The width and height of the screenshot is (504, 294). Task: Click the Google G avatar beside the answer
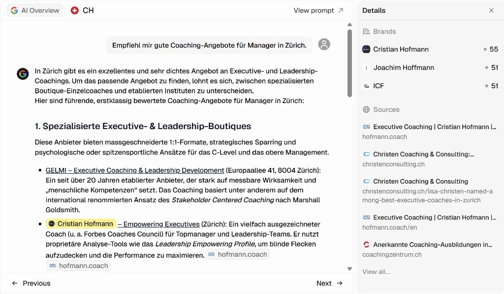pyautogui.click(x=23, y=74)
